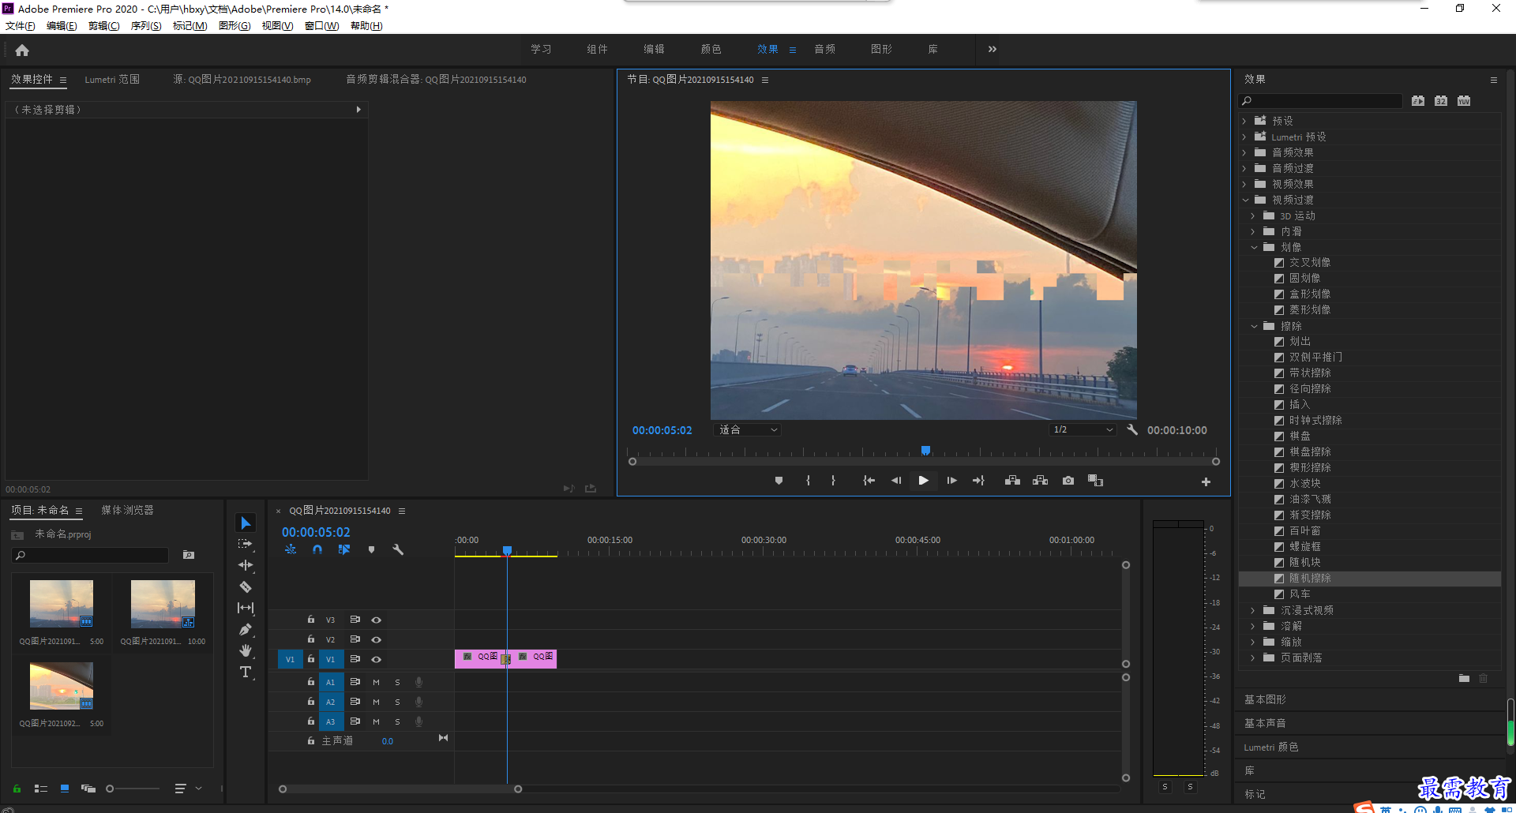Viewport: 1516px width, 813px height.
Task: Open the 1/2 playback resolution dropdown
Action: point(1083,429)
